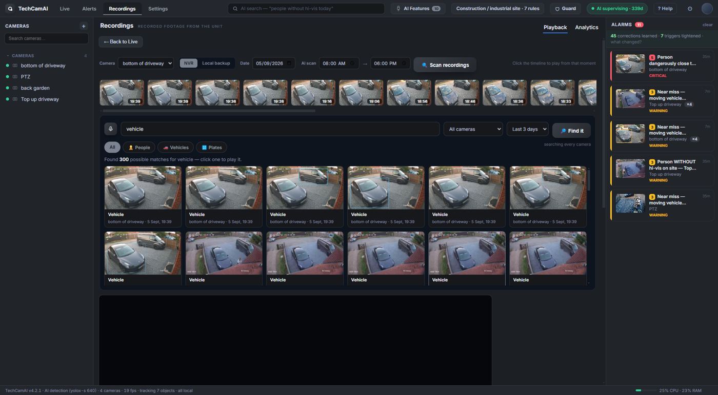Click the search results vertical scrollbar

589,180
